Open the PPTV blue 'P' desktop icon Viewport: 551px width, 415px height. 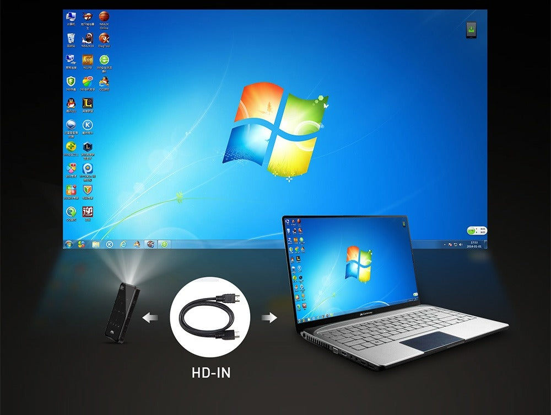[88, 172]
